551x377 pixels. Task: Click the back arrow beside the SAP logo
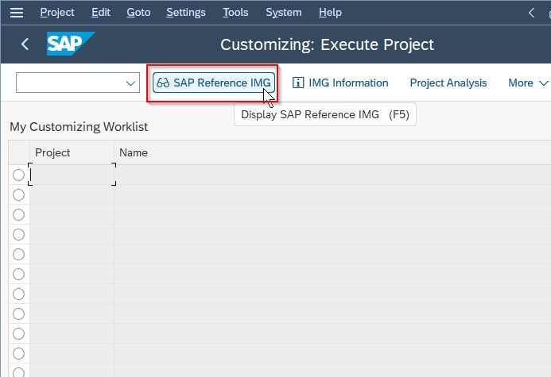(25, 44)
